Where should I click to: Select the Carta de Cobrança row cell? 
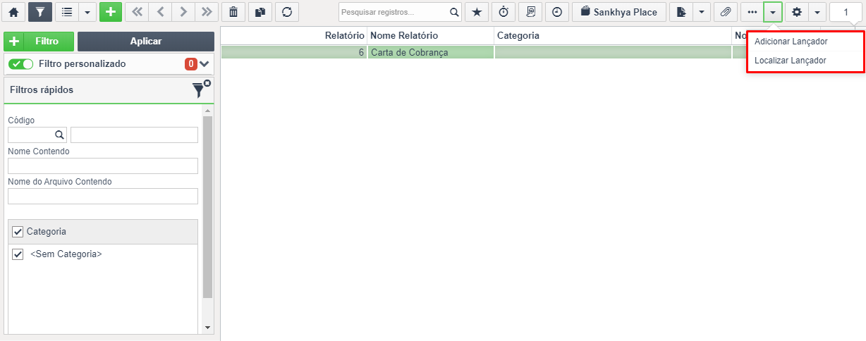click(431, 52)
